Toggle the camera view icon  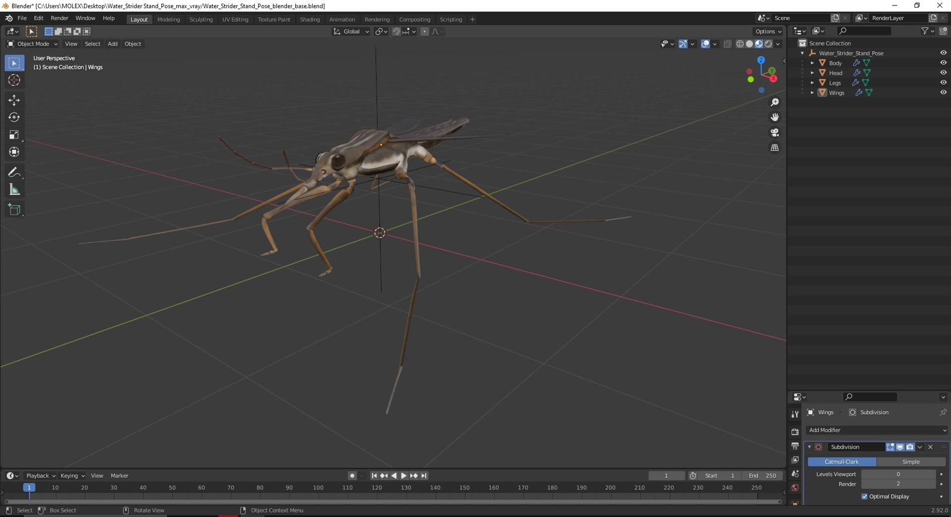click(775, 133)
